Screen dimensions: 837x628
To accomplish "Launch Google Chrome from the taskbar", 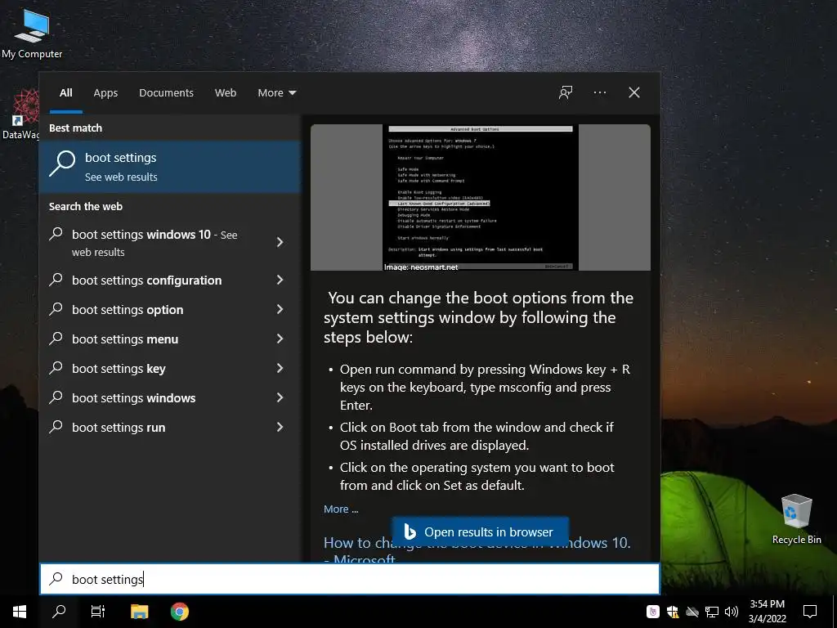I will point(179,612).
